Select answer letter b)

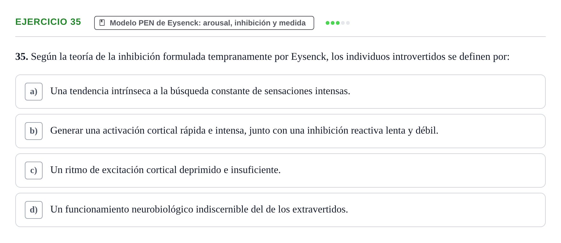pyautogui.click(x=34, y=131)
